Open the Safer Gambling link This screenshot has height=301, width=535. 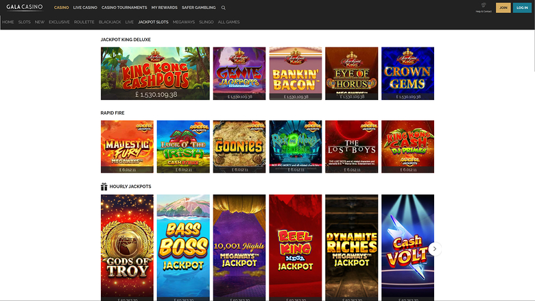[198, 8]
